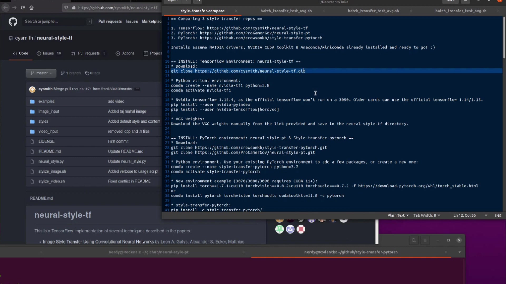Open the tracking protection shield icon
The width and height of the screenshot is (506, 284).
point(66,8)
